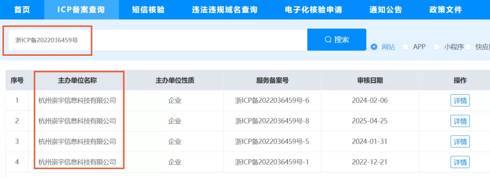The height and width of the screenshot is (178, 490).
Task: Click the 主办单位性质 column header
Action: coord(175,80)
